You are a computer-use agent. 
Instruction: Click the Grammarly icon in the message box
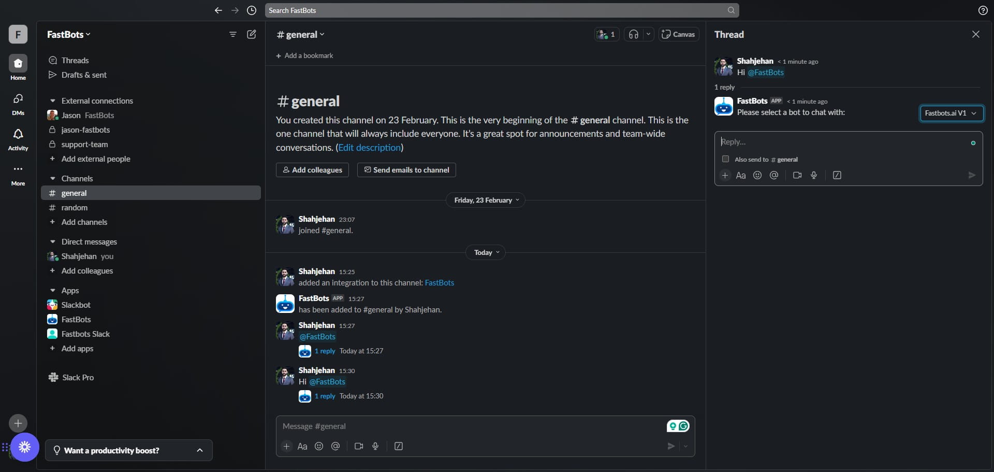[x=684, y=426]
